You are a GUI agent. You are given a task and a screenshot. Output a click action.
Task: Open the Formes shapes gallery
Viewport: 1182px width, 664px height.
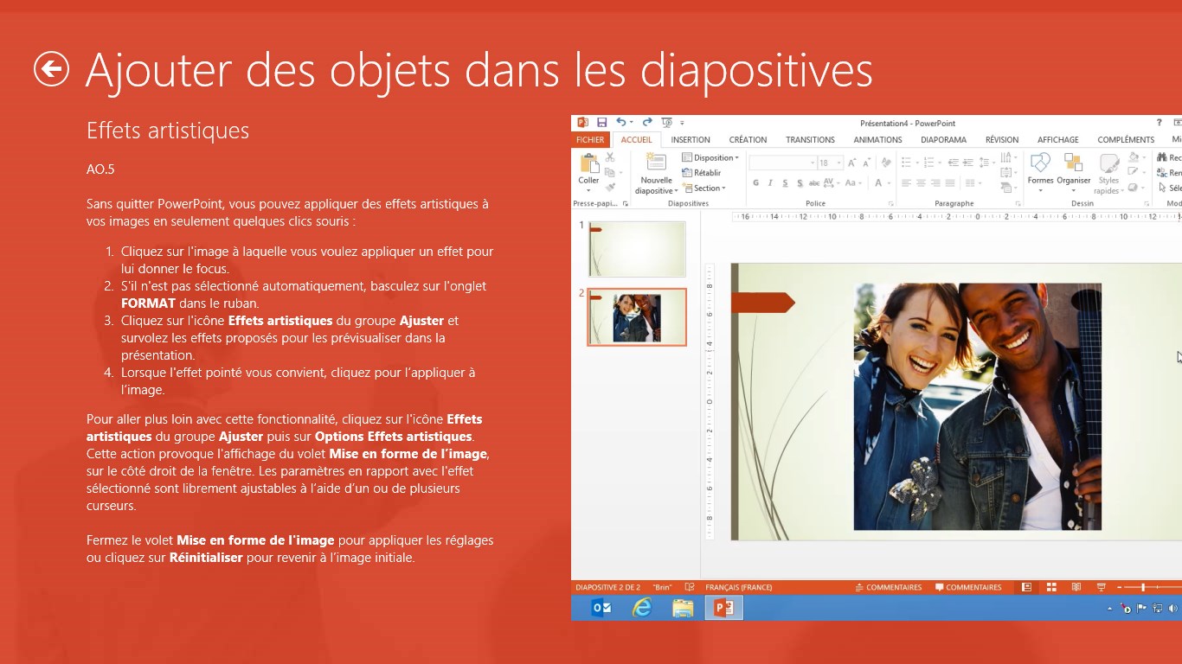coord(1040,164)
